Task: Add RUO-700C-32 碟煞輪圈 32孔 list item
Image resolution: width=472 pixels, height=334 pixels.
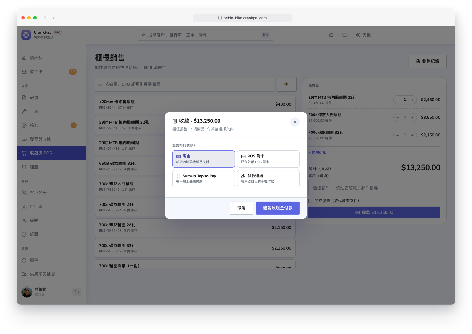Action: coord(195,248)
